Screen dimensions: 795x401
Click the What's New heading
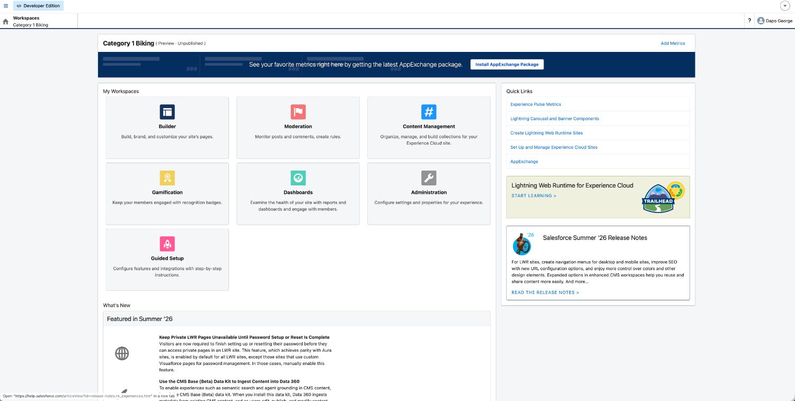point(117,305)
